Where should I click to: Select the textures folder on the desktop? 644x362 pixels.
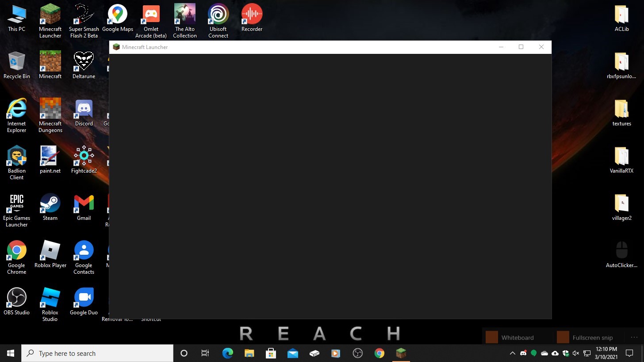pyautogui.click(x=621, y=113)
